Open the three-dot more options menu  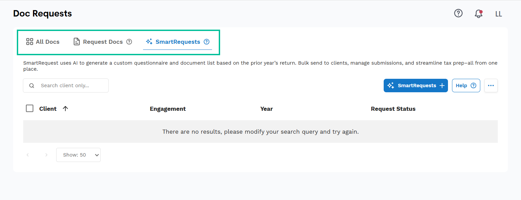(491, 86)
